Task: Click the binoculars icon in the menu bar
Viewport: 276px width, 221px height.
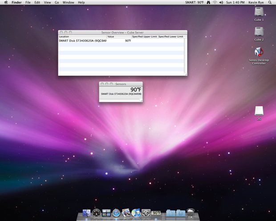Action: (x=208, y=2)
